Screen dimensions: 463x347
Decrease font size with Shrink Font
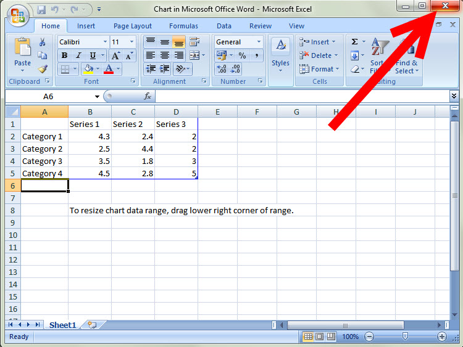coord(129,55)
